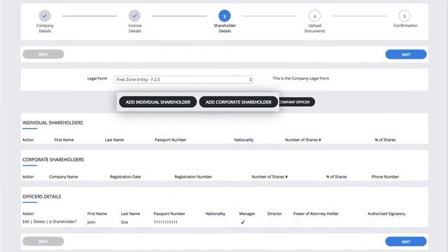Image resolution: width=448 pixels, height=252 pixels.
Task: Click Delete link for John Doe
Action: 39,222
